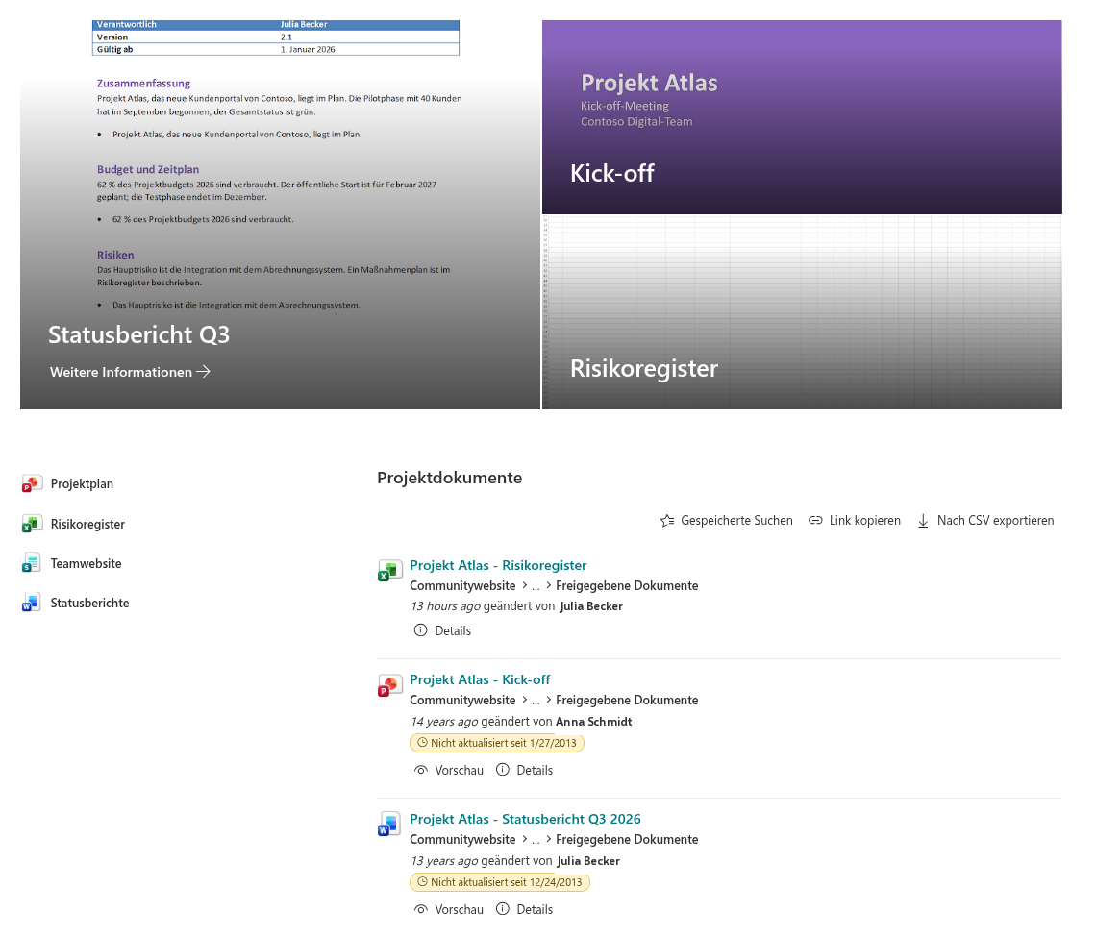This screenshot has width=1096, height=937.
Task: Click the chain icon of Link kopieren
Action: pyautogui.click(x=815, y=521)
